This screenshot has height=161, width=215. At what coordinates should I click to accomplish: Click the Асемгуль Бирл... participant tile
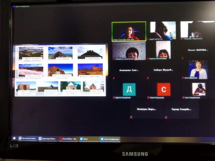[x=147, y=109]
